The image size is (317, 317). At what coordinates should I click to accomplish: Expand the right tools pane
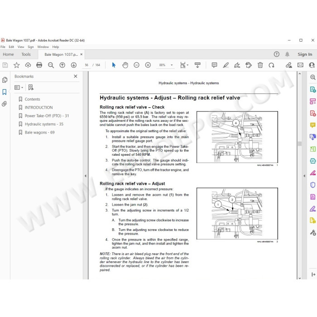point(313,274)
